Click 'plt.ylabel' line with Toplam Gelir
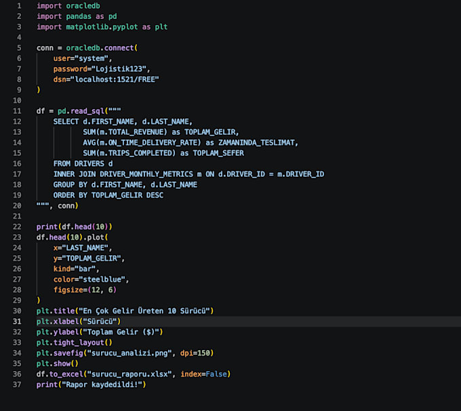The image size is (461, 411). (x=100, y=332)
